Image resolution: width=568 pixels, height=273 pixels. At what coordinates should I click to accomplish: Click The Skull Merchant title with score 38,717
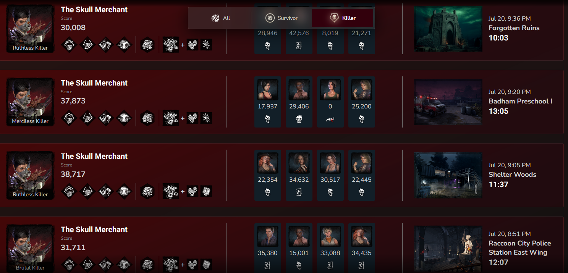[x=94, y=156]
